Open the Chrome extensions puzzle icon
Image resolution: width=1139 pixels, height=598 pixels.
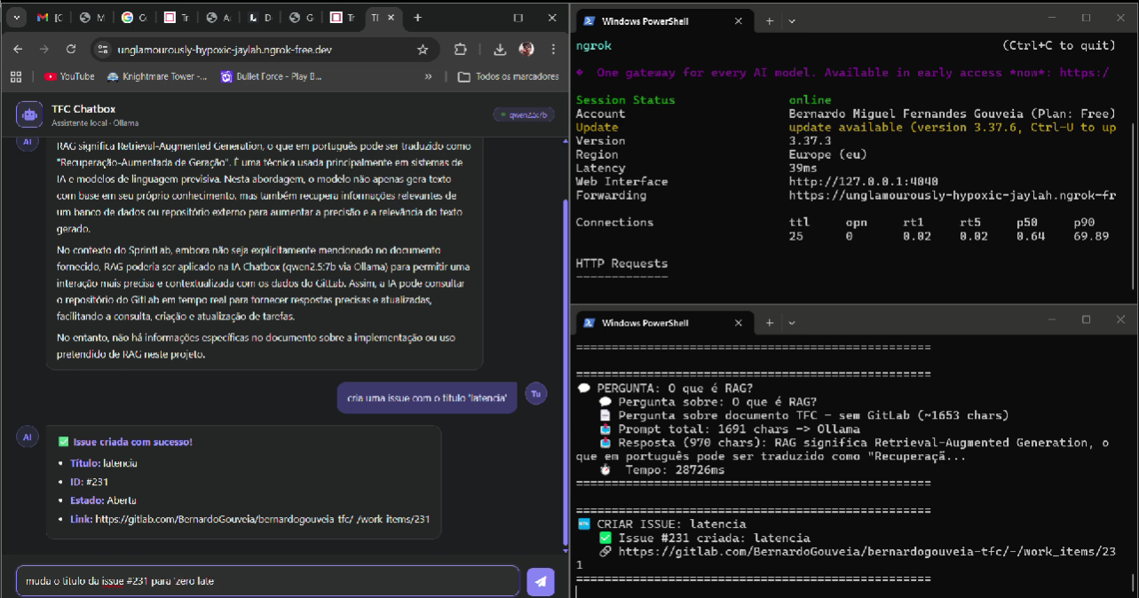pos(461,50)
